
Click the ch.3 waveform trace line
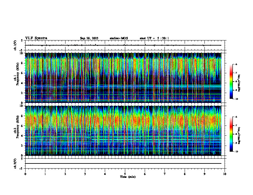pyautogui.click(x=123, y=163)
